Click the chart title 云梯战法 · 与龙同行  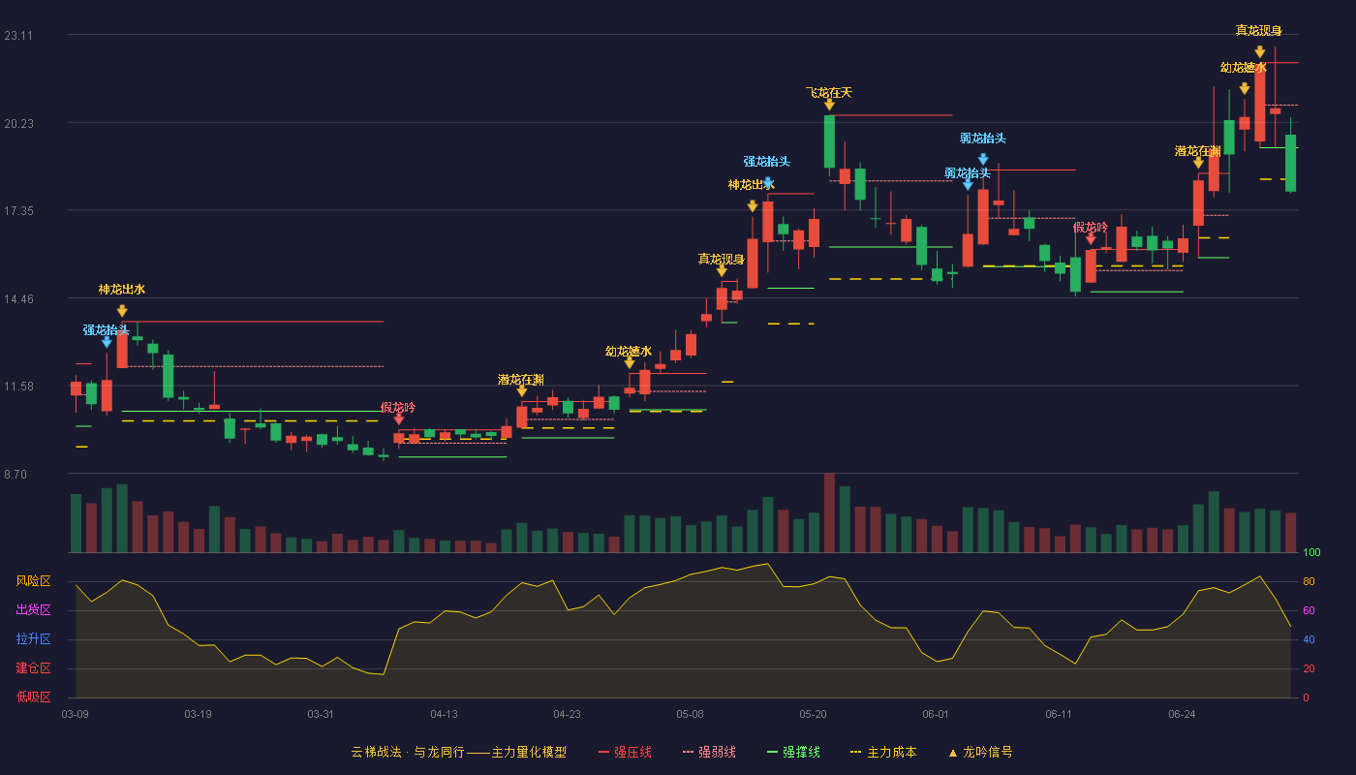click(408, 752)
